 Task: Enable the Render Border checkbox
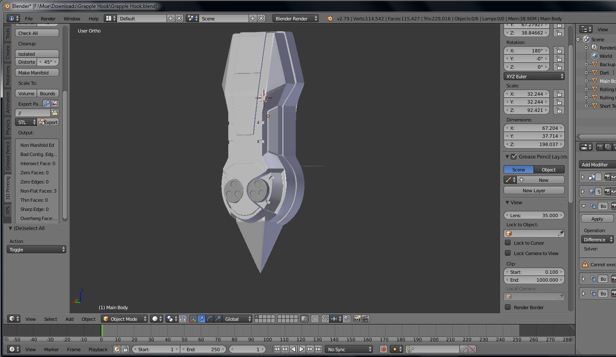point(508,307)
